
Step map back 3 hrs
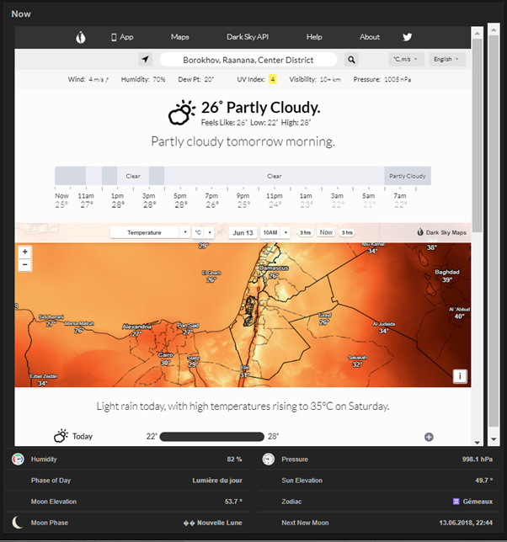[305, 233]
